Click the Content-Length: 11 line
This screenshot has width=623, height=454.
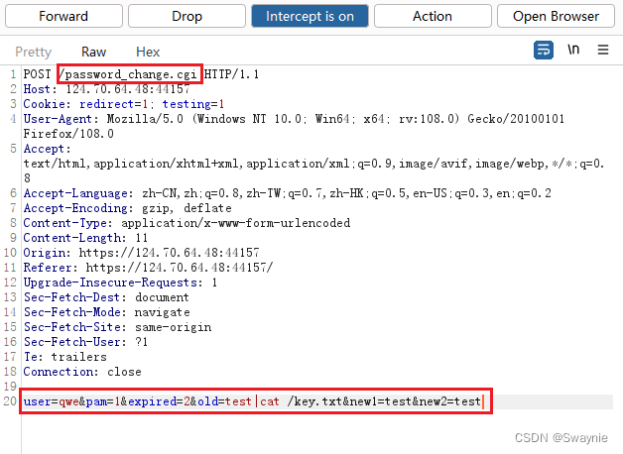point(85,238)
